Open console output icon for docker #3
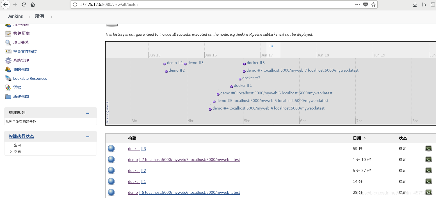This screenshot has height=198, width=436. pos(428,149)
